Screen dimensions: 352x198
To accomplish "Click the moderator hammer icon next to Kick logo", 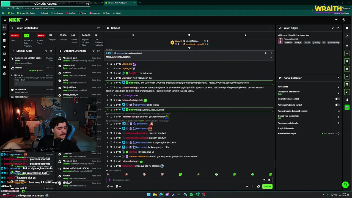I will (x=26, y=20).
